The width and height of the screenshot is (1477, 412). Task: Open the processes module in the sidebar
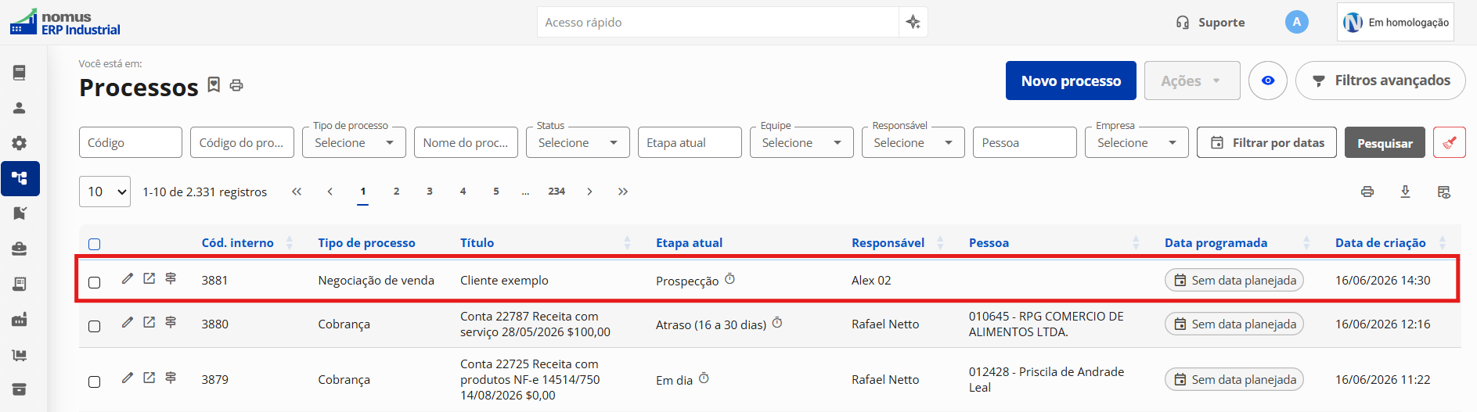[20, 178]
